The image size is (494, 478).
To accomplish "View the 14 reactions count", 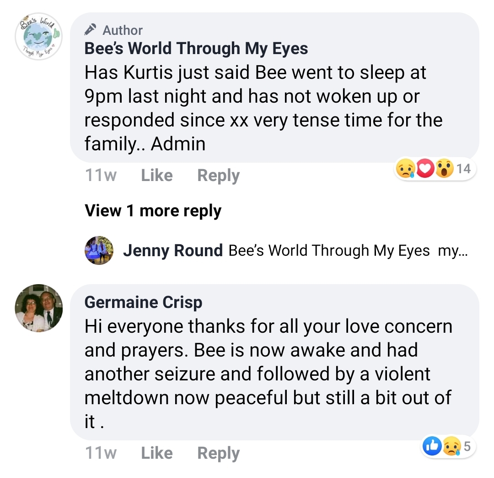I will tap(463, 169).
